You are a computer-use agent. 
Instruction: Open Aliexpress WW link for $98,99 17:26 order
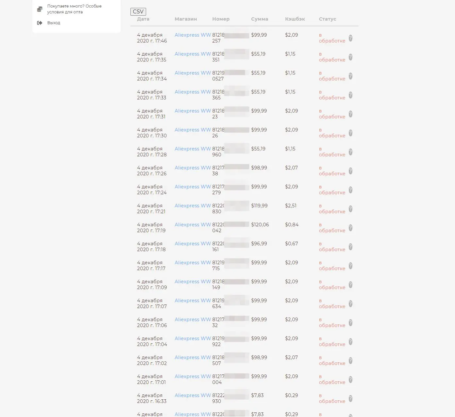pyautogui.click(x=193, y=168)
